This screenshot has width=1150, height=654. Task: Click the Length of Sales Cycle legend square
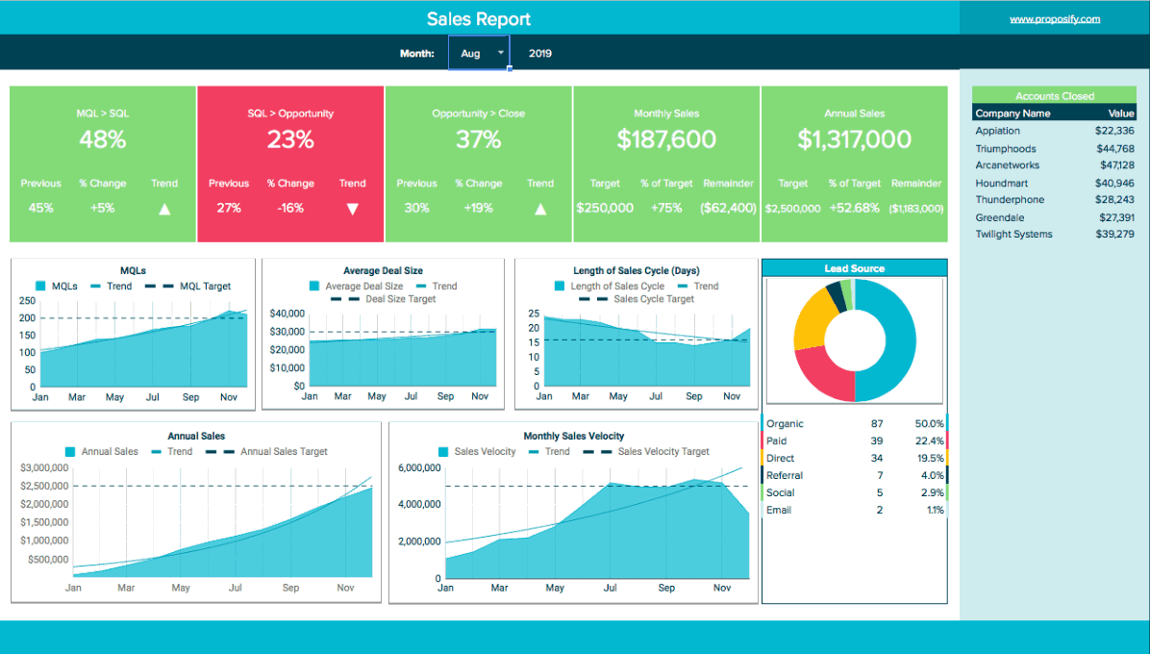coord(559,286)
